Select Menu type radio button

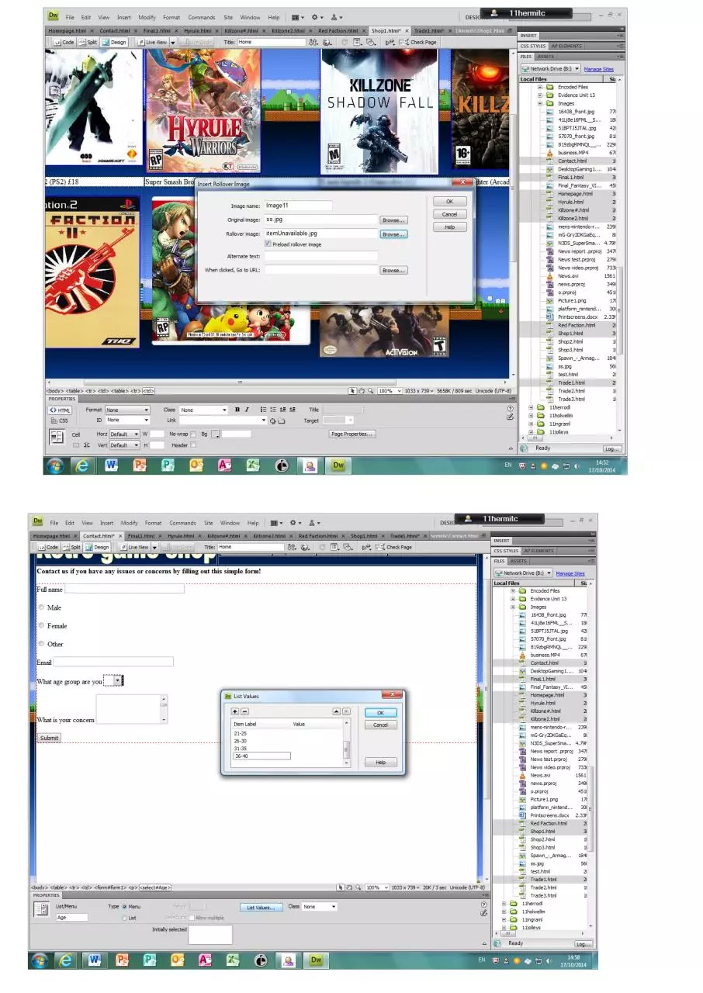124,906
